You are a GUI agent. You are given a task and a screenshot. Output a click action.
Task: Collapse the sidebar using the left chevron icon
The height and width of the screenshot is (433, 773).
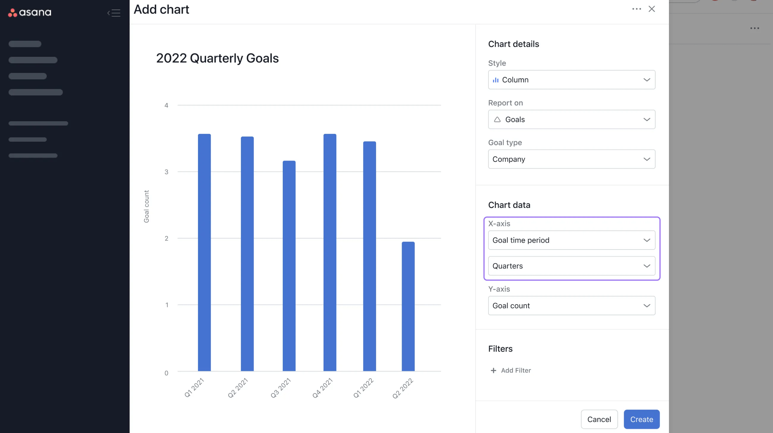tap(108, 13)
